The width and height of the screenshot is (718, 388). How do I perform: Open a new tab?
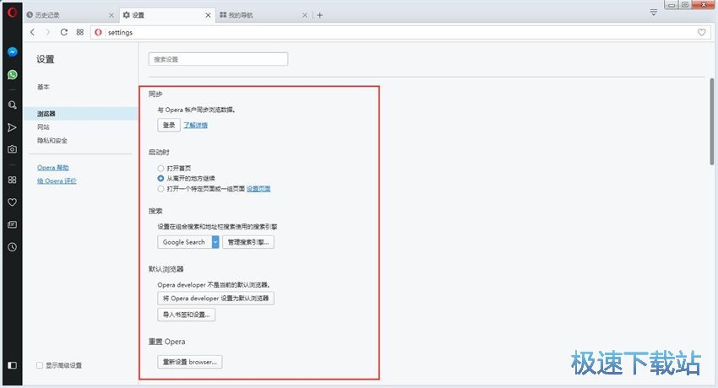(319, 15)
